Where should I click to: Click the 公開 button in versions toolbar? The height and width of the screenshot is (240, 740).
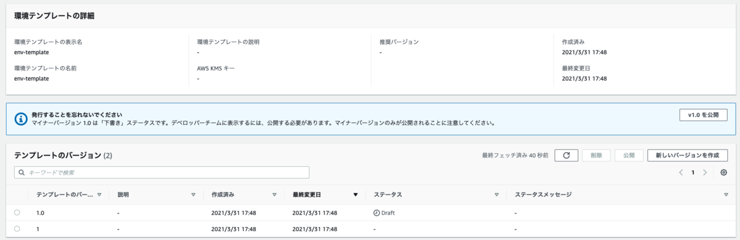pyautogui.click(x=628, y=156)
